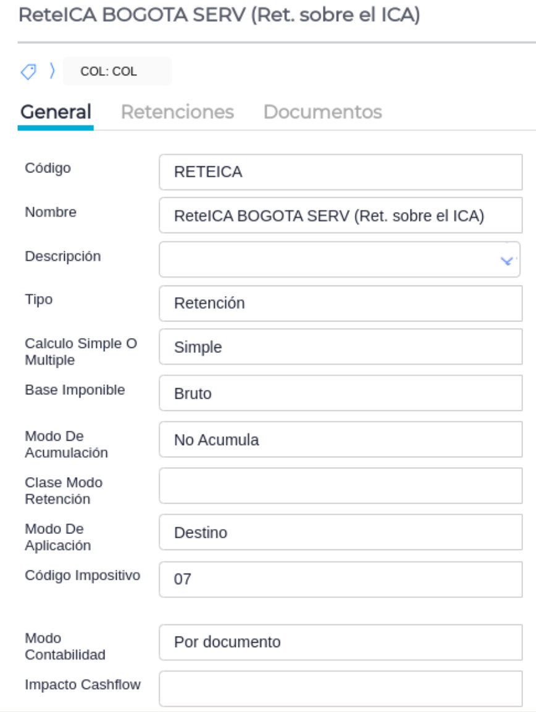Click inside the empty Descripción text box

(327, 260)
